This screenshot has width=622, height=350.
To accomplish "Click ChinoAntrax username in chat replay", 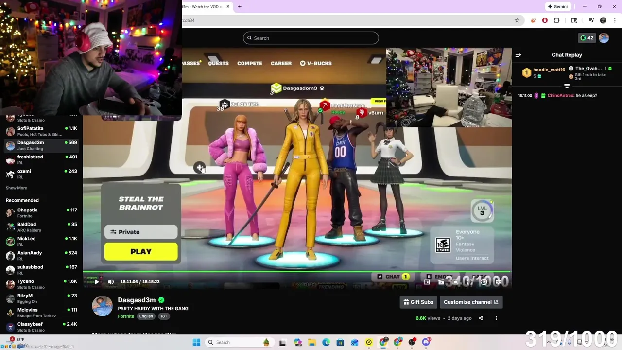I will tap(560, 96).
